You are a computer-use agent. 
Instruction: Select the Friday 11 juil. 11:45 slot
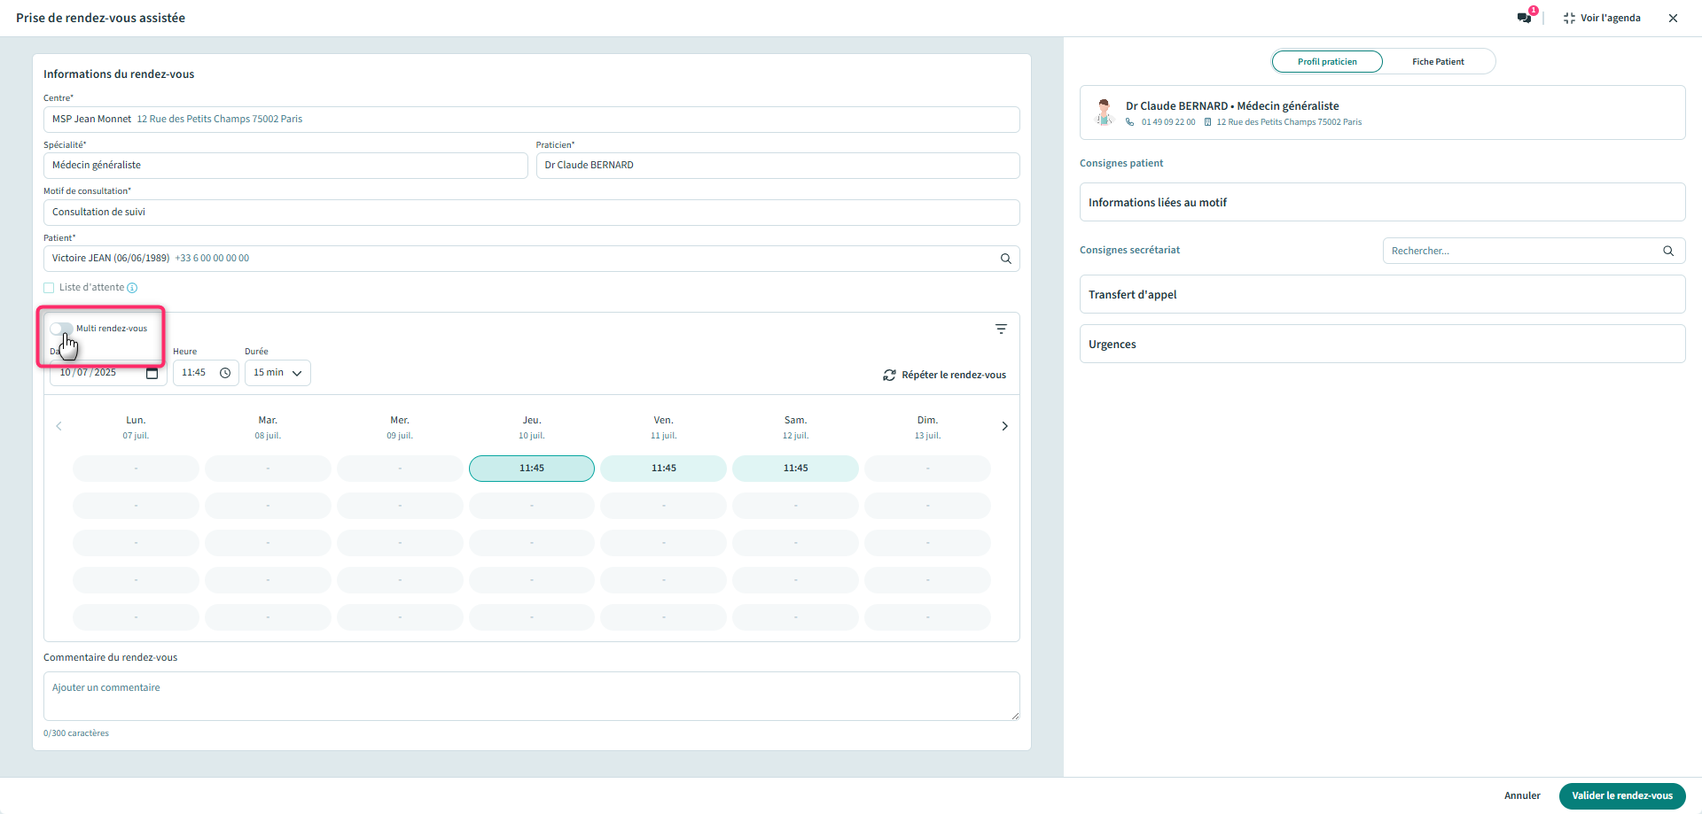[663, 469]
